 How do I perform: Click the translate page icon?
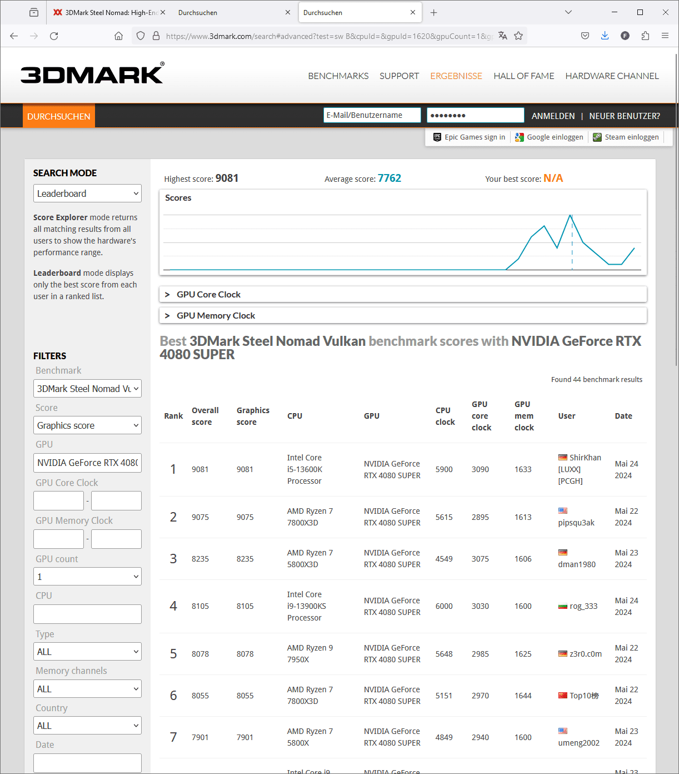(x=503, y=36)
